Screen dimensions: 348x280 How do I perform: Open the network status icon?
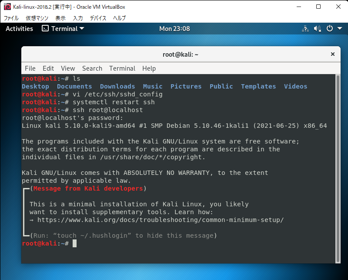[x=305, y=29]
